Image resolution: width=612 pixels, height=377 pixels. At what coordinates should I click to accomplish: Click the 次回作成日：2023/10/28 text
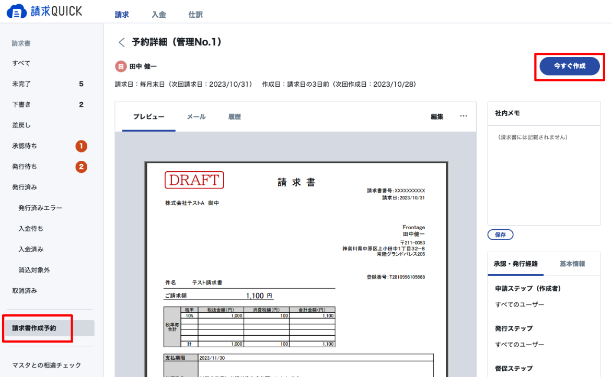click(375, 84)
